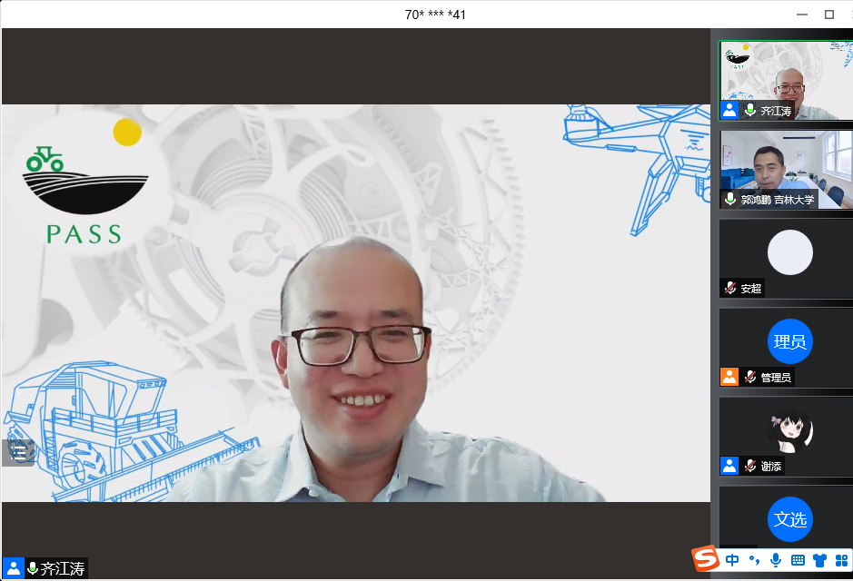Click the blue host icon beside bottom-left 齐江涛 label
The width and height of the screenshot is (853, 581).
click(14, 569)
